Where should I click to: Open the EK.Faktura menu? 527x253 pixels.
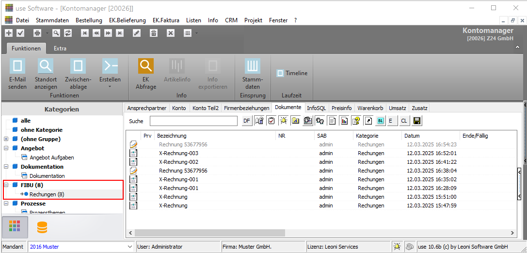[x=166, y=20]
